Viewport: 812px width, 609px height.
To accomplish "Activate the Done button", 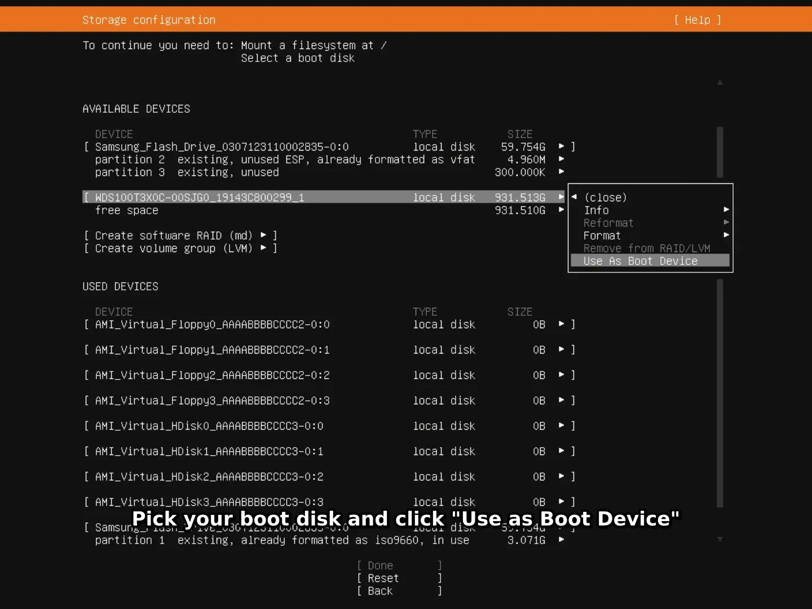I will click(x=399, y=566).
